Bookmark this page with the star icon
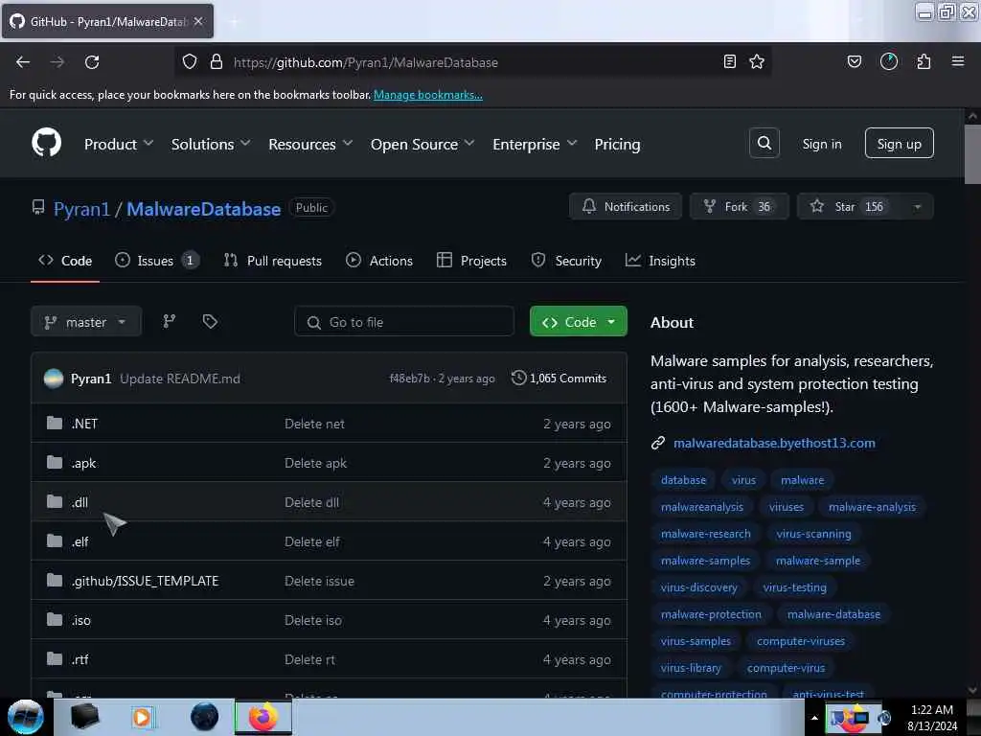This screenshot has height=736, width=981. click(x=757, y=61)
